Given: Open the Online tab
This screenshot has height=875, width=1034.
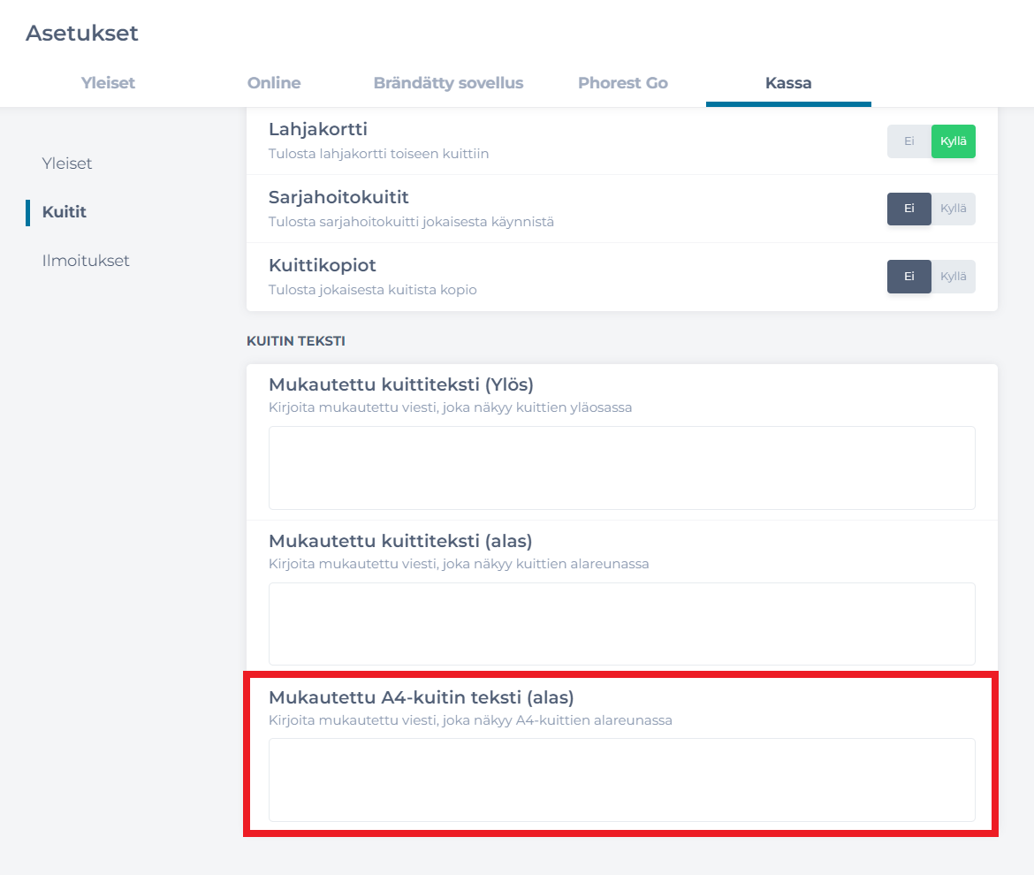Looking at the screenshot, I should (274, 83).
